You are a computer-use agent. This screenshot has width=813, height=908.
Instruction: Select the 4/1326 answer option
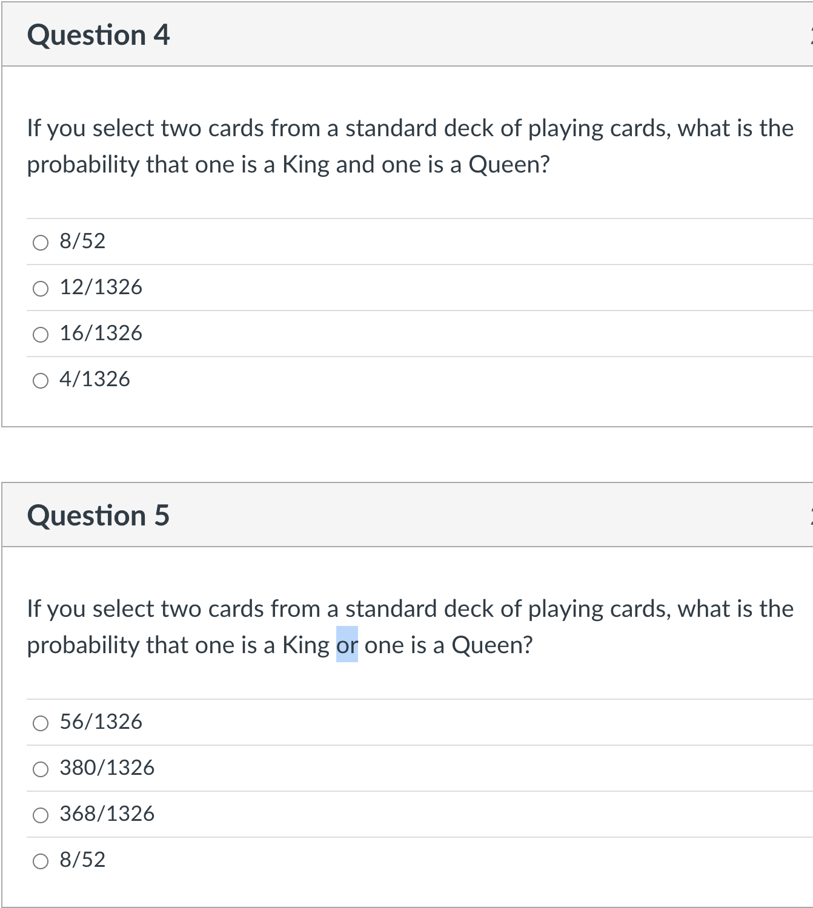tap(41, 380)
